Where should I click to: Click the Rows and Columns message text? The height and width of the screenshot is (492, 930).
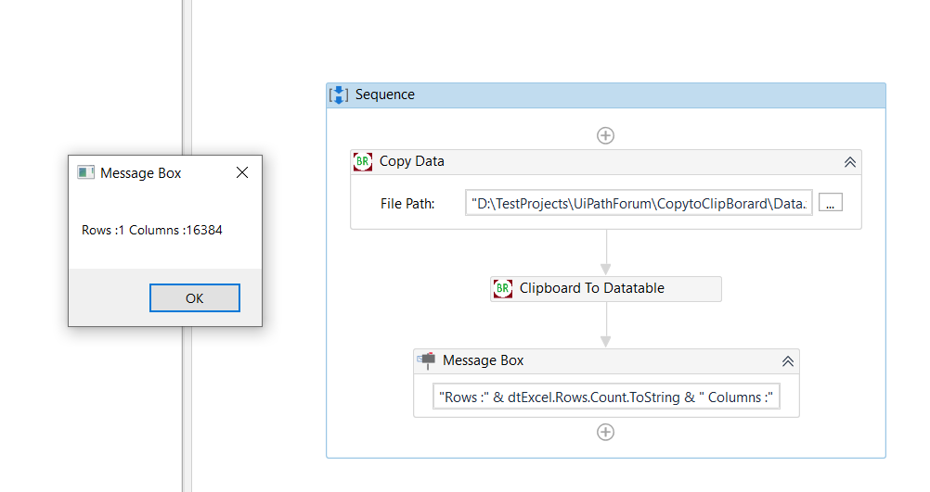click(152, 230)
